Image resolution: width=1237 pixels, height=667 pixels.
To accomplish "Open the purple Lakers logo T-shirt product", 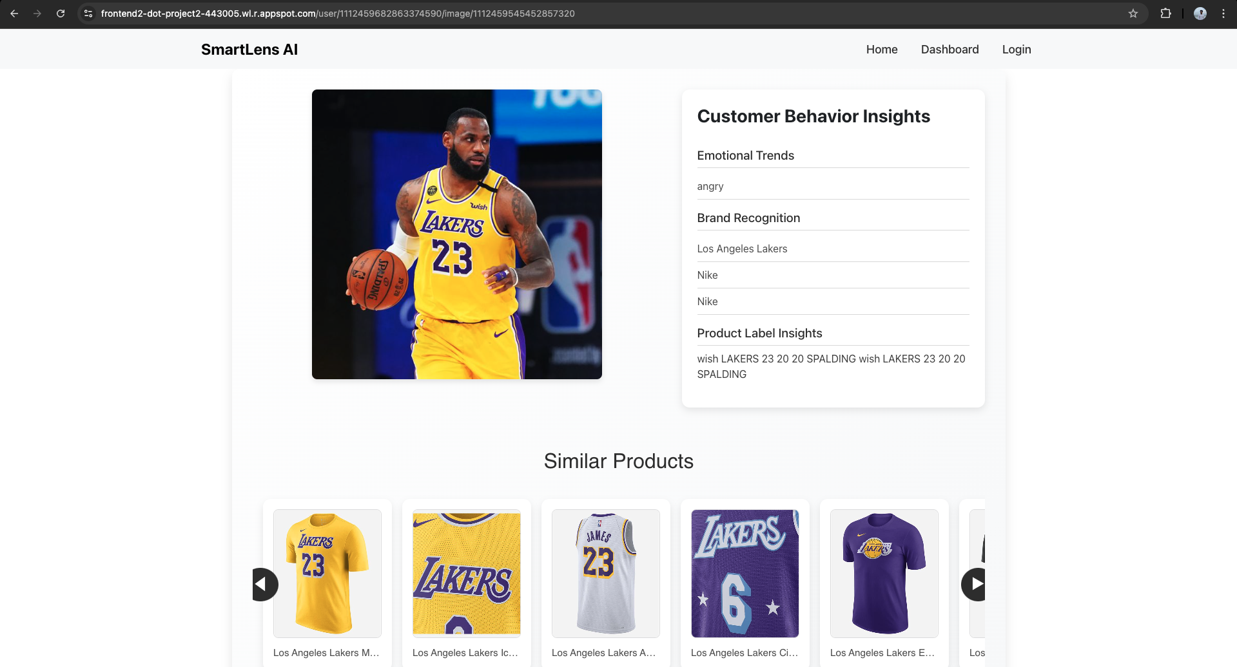I will pyautogui.click(x=884, y=574).
